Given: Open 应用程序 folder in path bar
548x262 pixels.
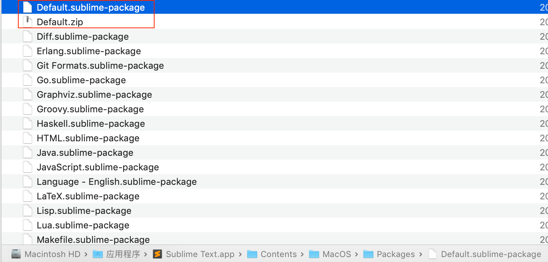Looking at the screenshot, I should pos(123,254).
